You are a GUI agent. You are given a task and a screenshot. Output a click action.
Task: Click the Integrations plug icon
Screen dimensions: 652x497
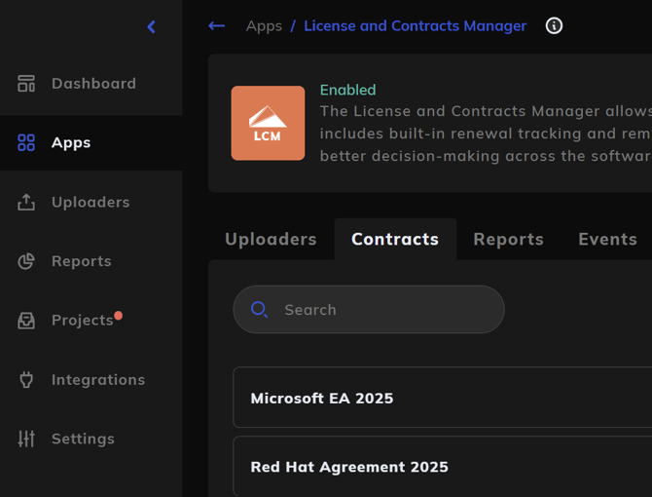[26, 380]
